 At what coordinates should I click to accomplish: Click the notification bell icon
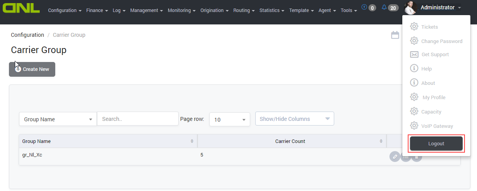[384, 7]
